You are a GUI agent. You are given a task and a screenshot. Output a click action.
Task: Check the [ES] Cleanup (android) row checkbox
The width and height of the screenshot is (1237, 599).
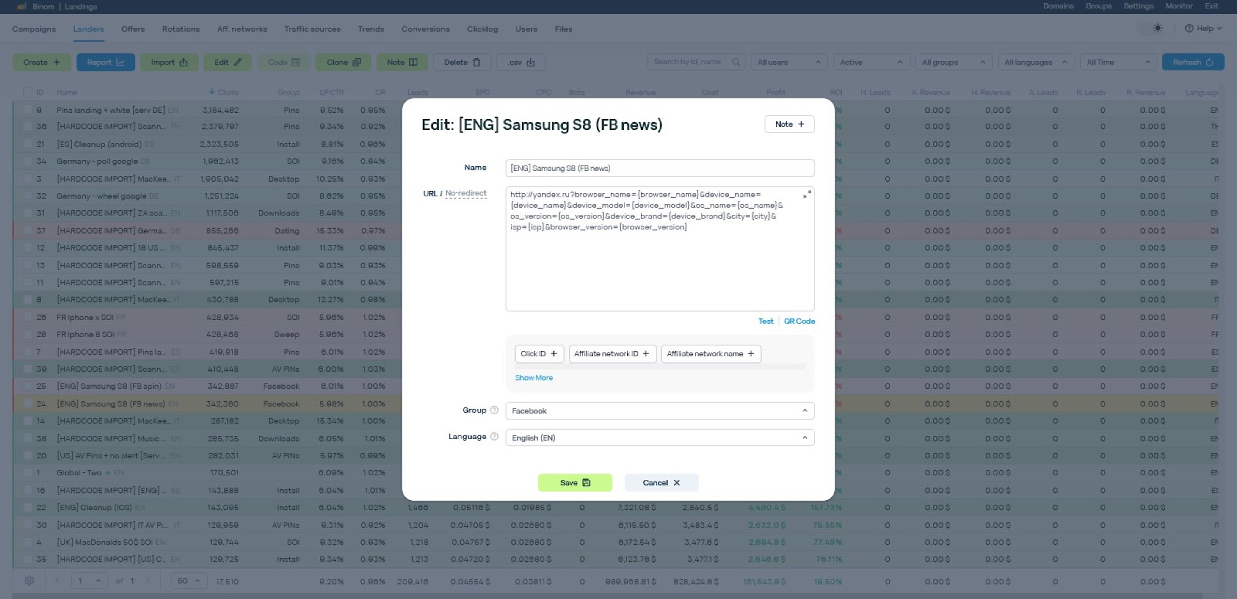tap(27, 144)
